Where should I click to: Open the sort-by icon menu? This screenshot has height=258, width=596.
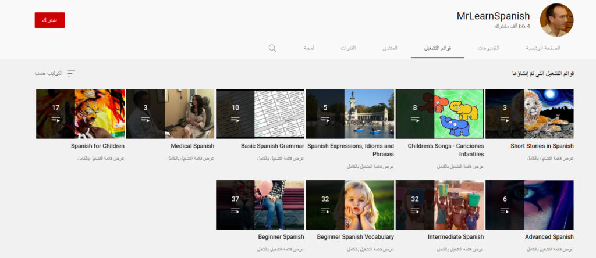pos(71,73)
